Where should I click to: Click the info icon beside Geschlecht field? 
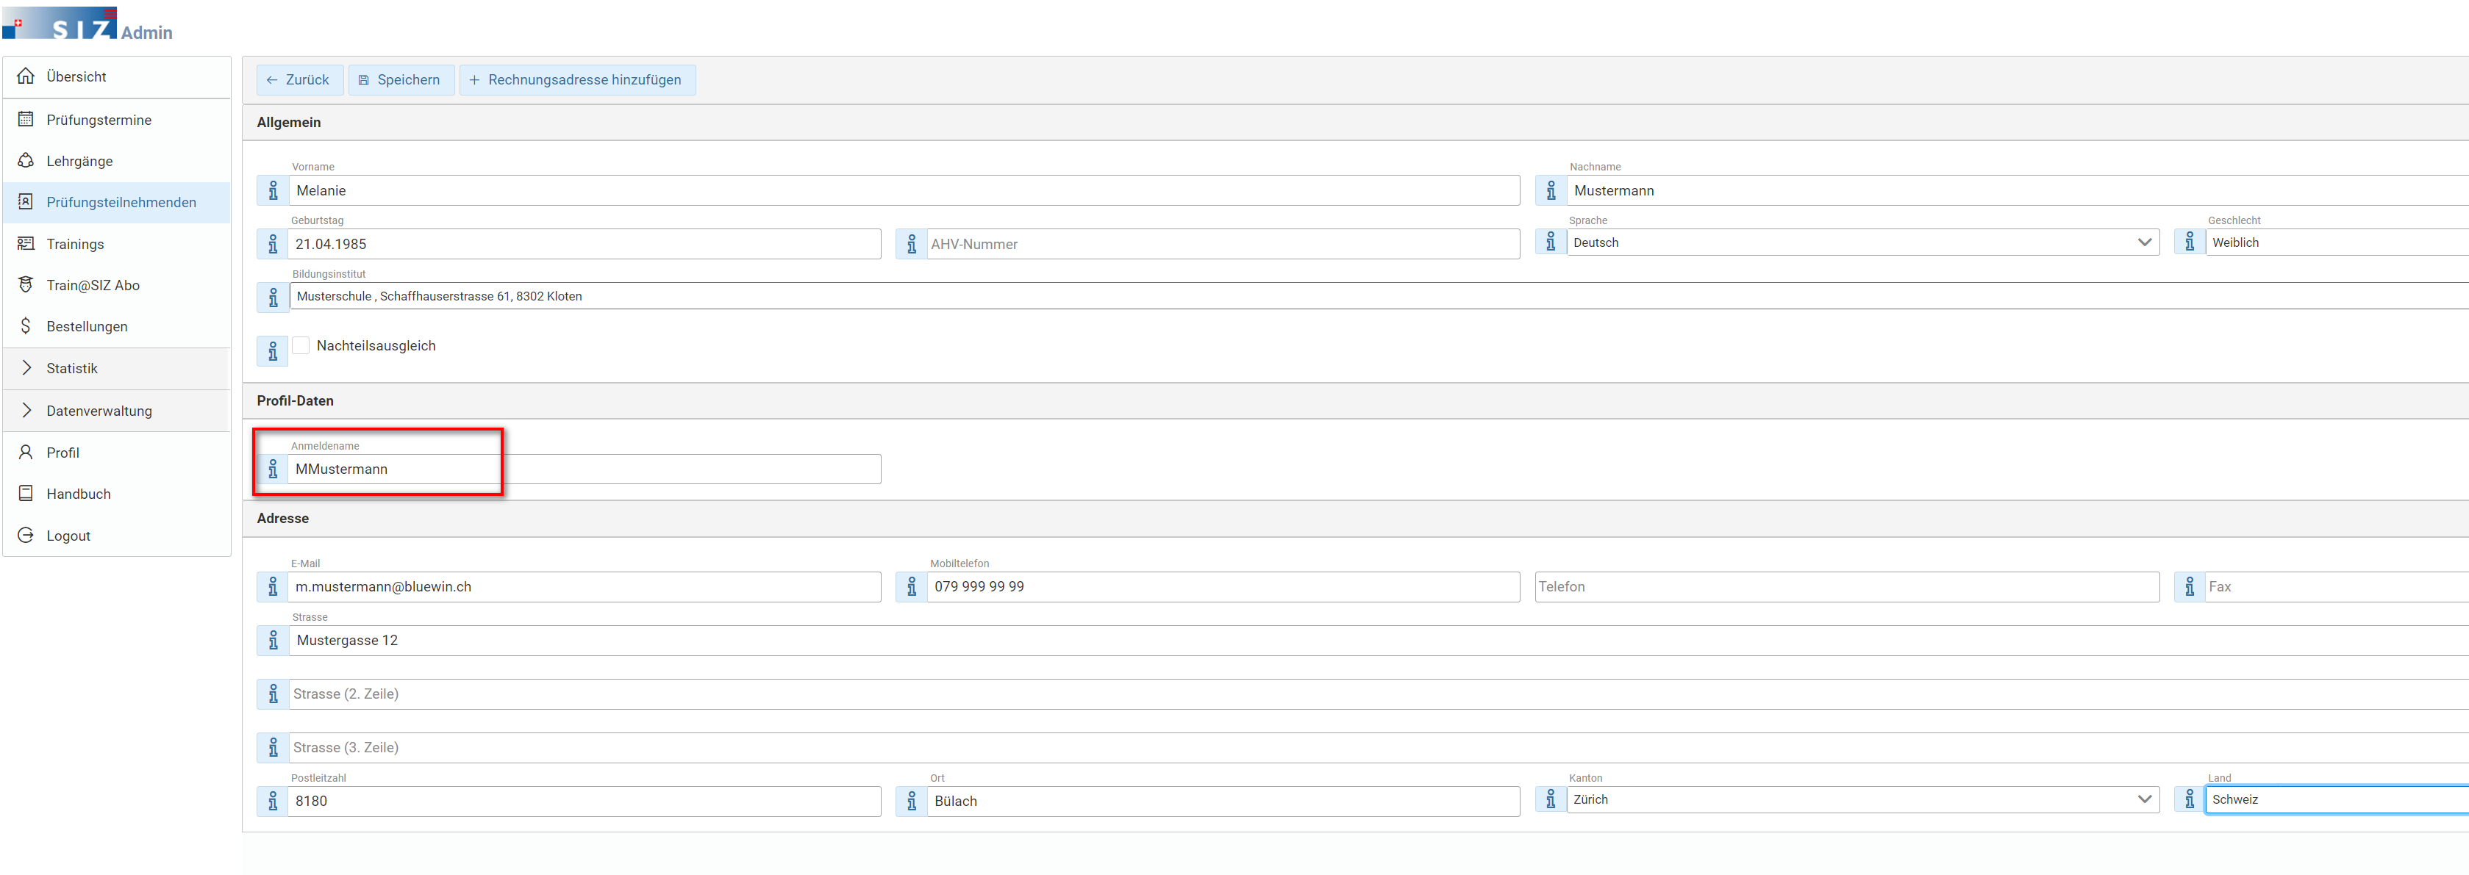[x=2190, y=242]
